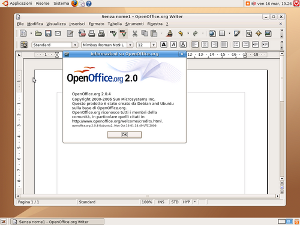Select the Cut scissors icon
Viewport: 300px width, 225px height.
[x=135, y=34]
